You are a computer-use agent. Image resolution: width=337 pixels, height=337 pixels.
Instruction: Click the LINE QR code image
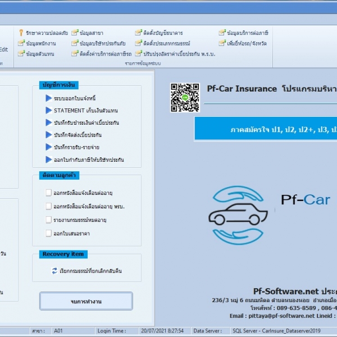pos(185,98)
